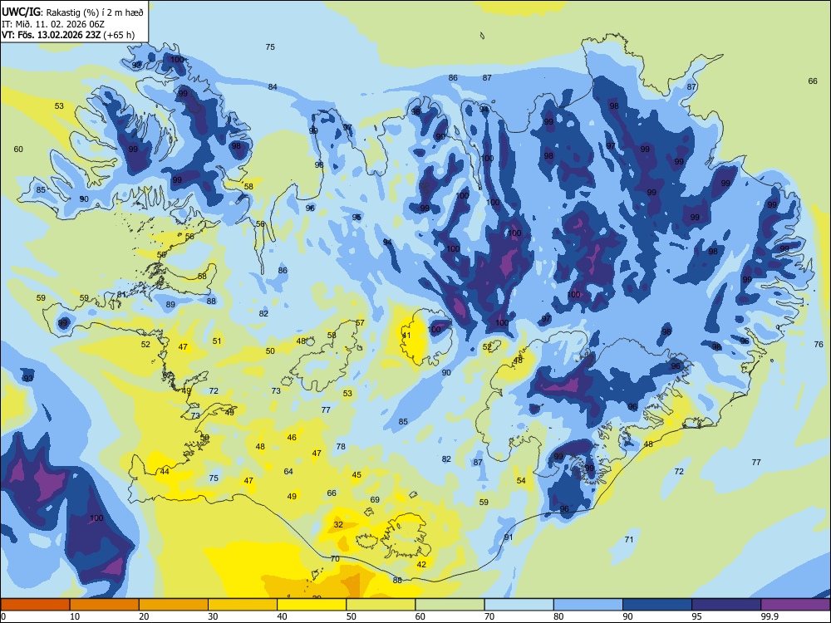Screen dimensions: 831x623
Task: Click the title 'UWC/IG: Rakastig (%) í 2 m hæð'
Action: click(72, 12)
